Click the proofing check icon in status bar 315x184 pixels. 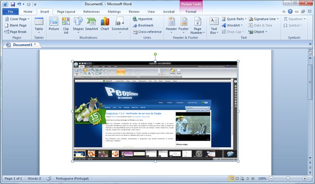point(49,179)
